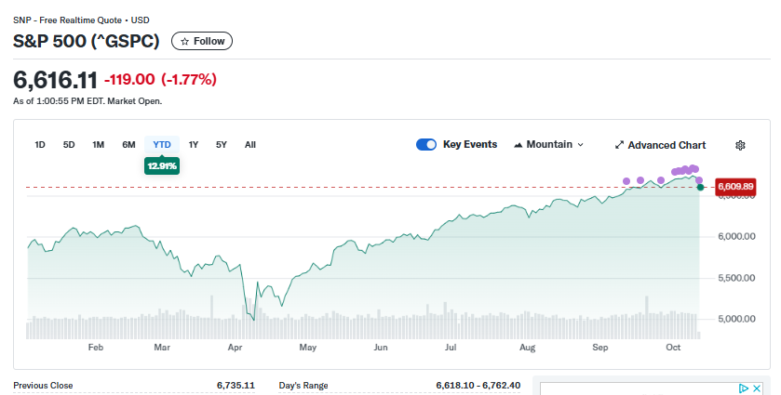The image size is (781, 395).
Task: Open chart settings gear icon
Action: [740, 145]
